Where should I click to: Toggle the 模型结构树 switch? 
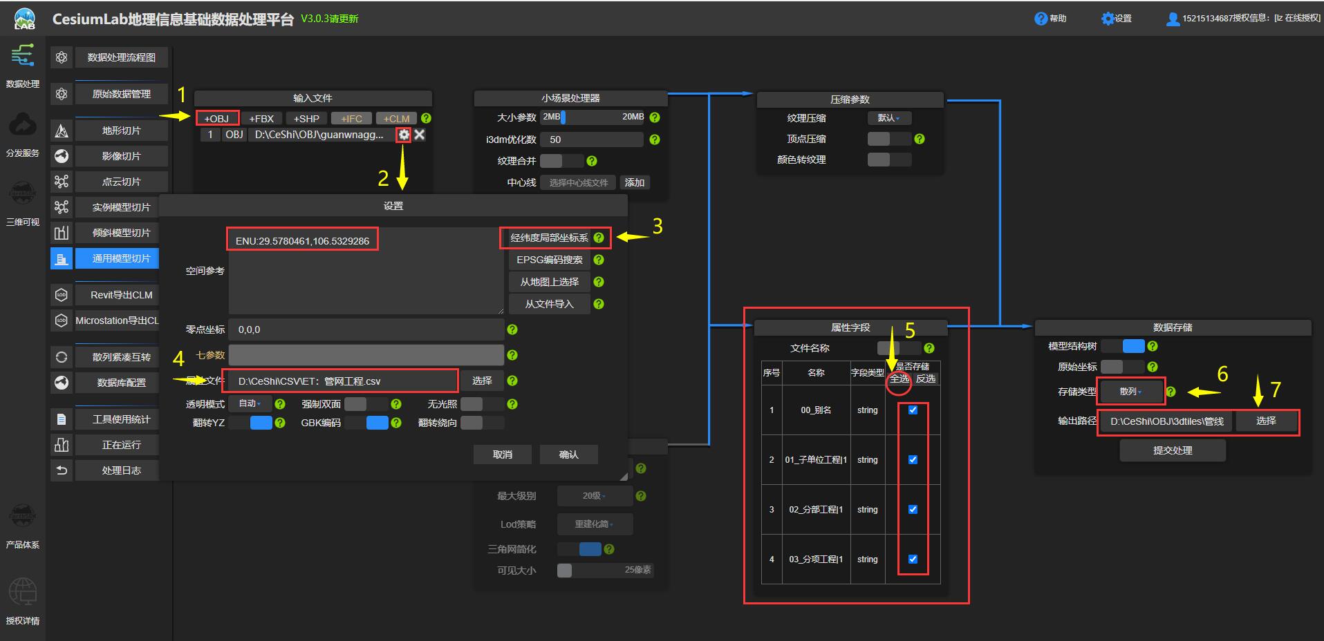[x=1123, y=346]
